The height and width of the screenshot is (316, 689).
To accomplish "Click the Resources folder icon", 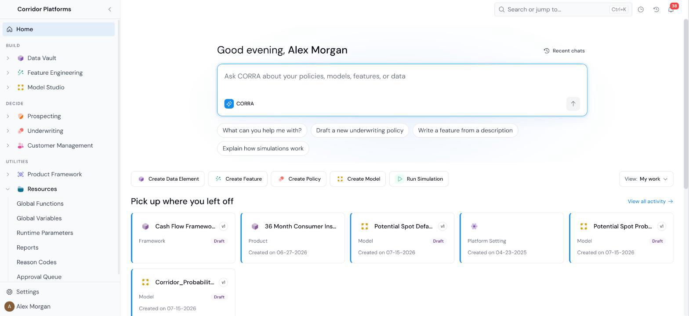I will 21,189.
